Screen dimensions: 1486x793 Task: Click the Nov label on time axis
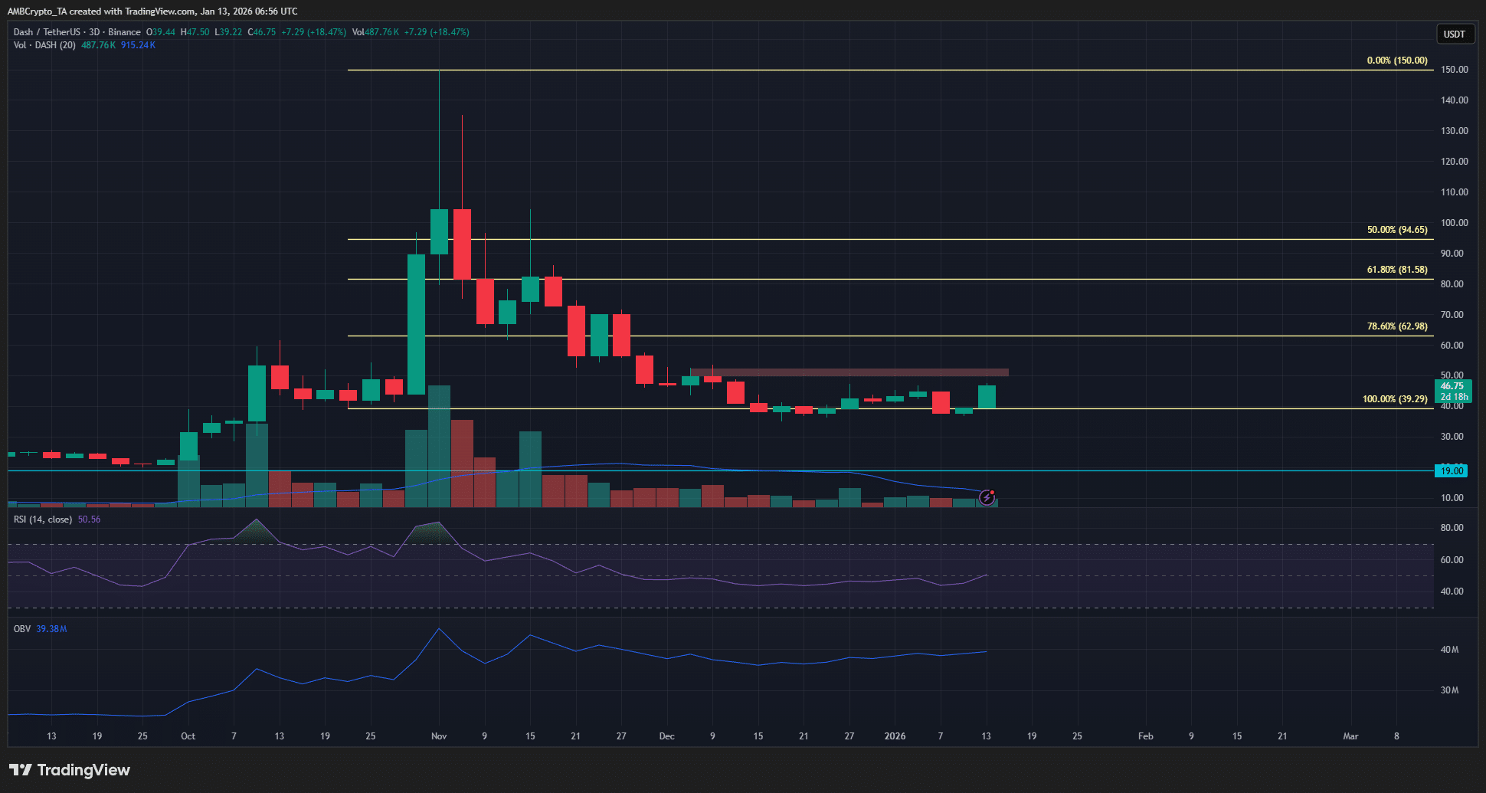tap(439, 736)
